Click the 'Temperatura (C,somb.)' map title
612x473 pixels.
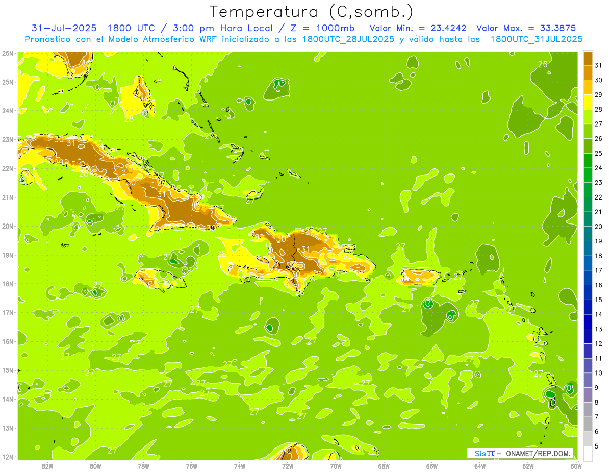(311, 12)
